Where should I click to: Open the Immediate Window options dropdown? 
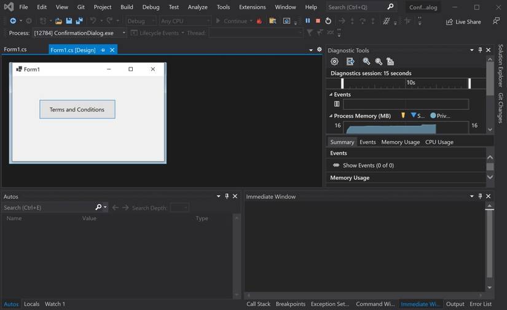(x=472, y=196)
